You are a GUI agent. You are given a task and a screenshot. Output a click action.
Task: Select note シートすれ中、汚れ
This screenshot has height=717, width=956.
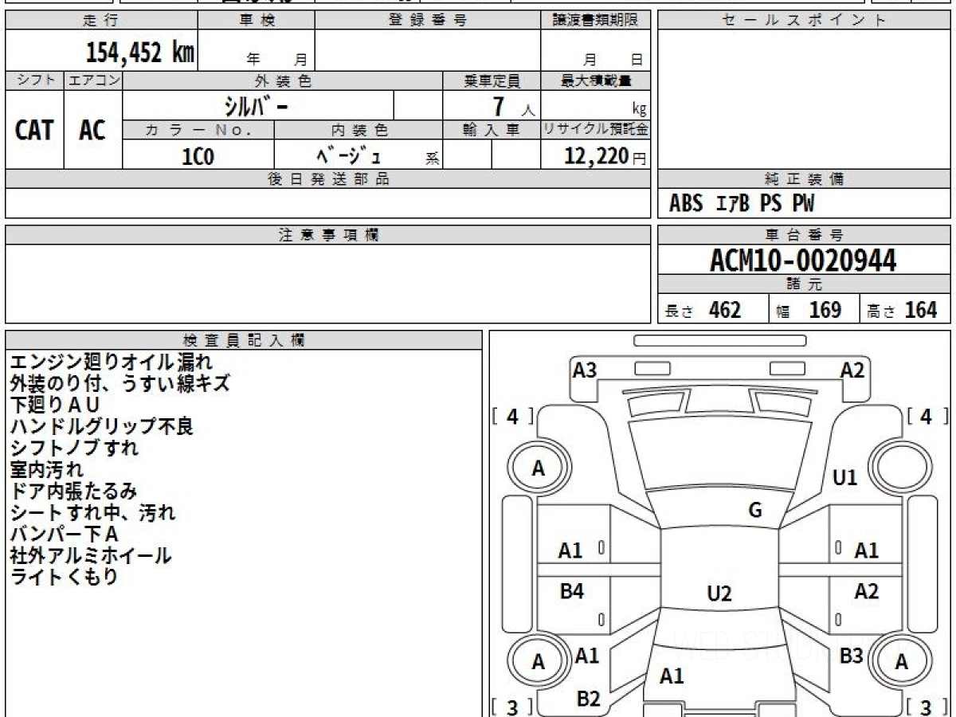pos(93,512)
